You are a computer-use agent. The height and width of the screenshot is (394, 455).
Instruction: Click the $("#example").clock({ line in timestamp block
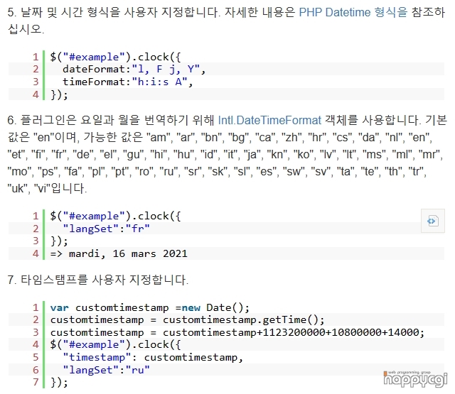tap(115, 344)
